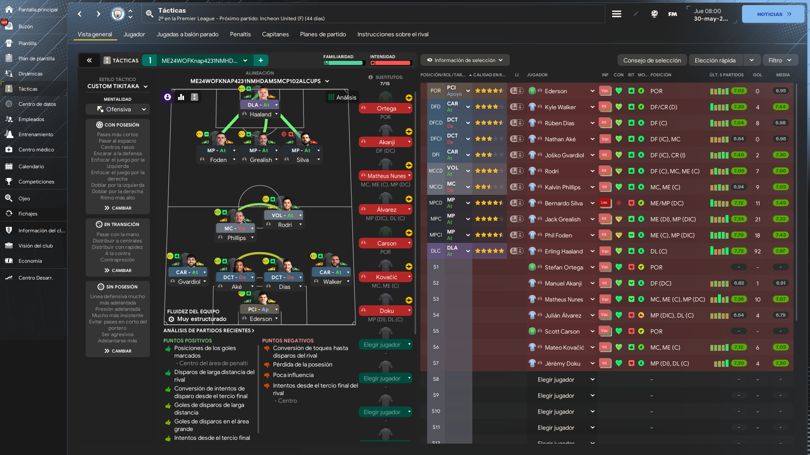Click the Les injury card for Bernardo Silva
The width and height of the screenshot is (810, 455).
604,203
